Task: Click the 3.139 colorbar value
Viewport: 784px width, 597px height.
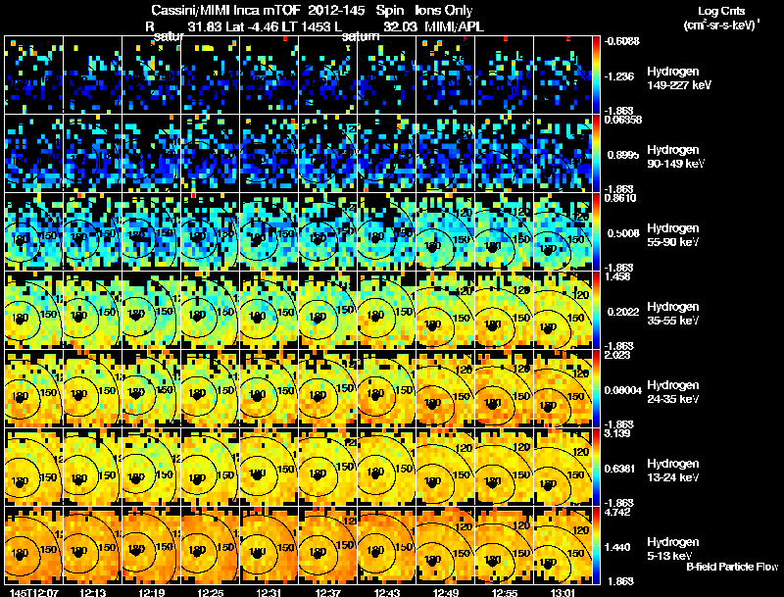Action: point(618,433)
